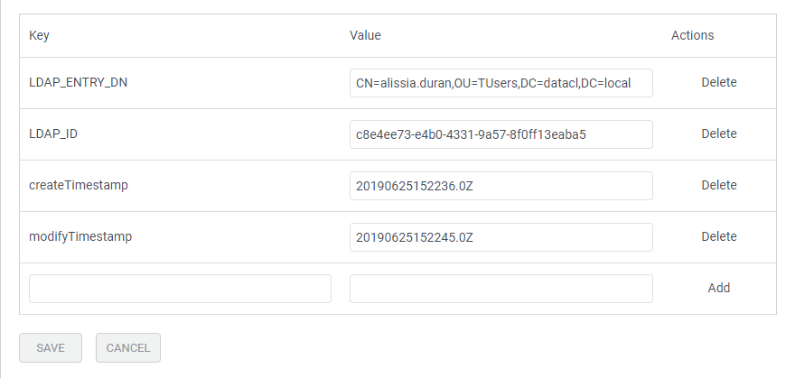Click the empty new key input field
Image resolution: width=795 pixels, height=378 pixels.
[x=180, y=289]
